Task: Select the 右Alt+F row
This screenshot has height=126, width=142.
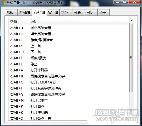Action: (69, 88)
